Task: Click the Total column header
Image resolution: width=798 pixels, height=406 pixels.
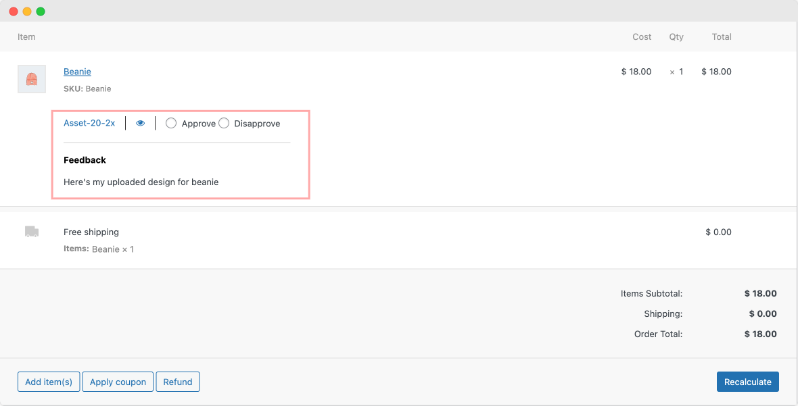Action: [721, 36]
